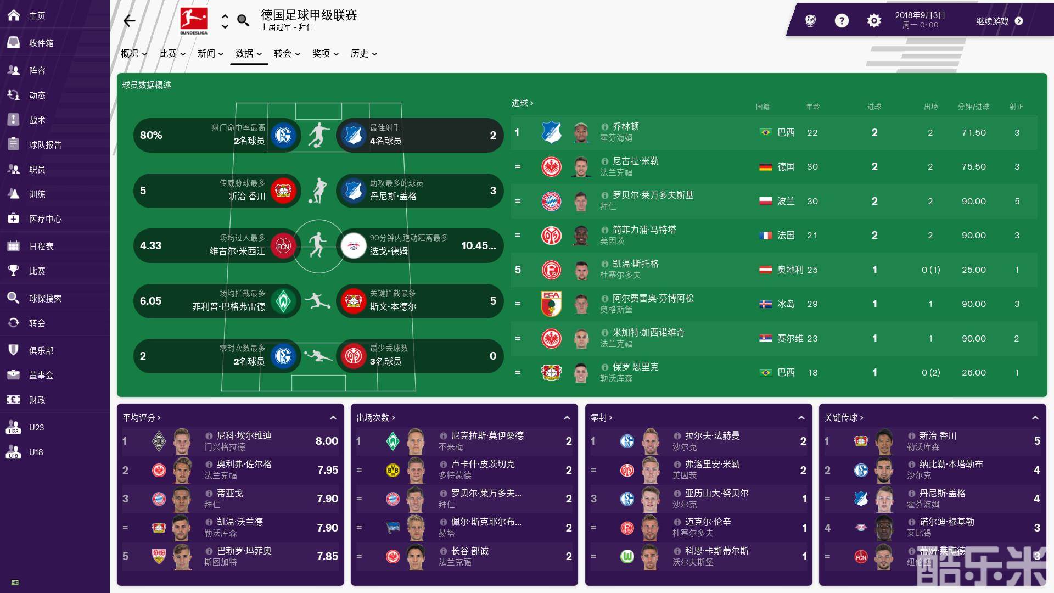Click info icon next to 乔林顿
Screen dimensions: 1054x593
(x=604, y=127)
